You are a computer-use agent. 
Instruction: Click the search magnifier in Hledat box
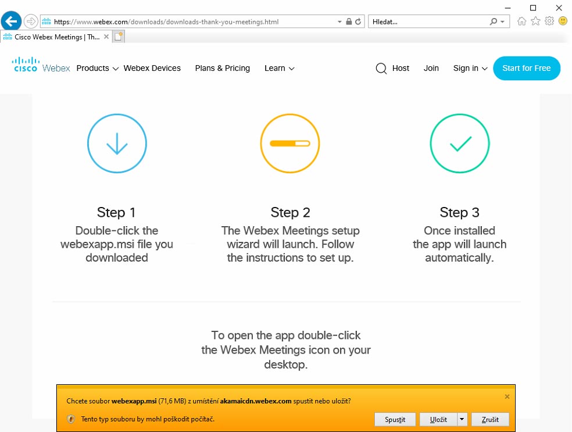(x=493, y=22)
